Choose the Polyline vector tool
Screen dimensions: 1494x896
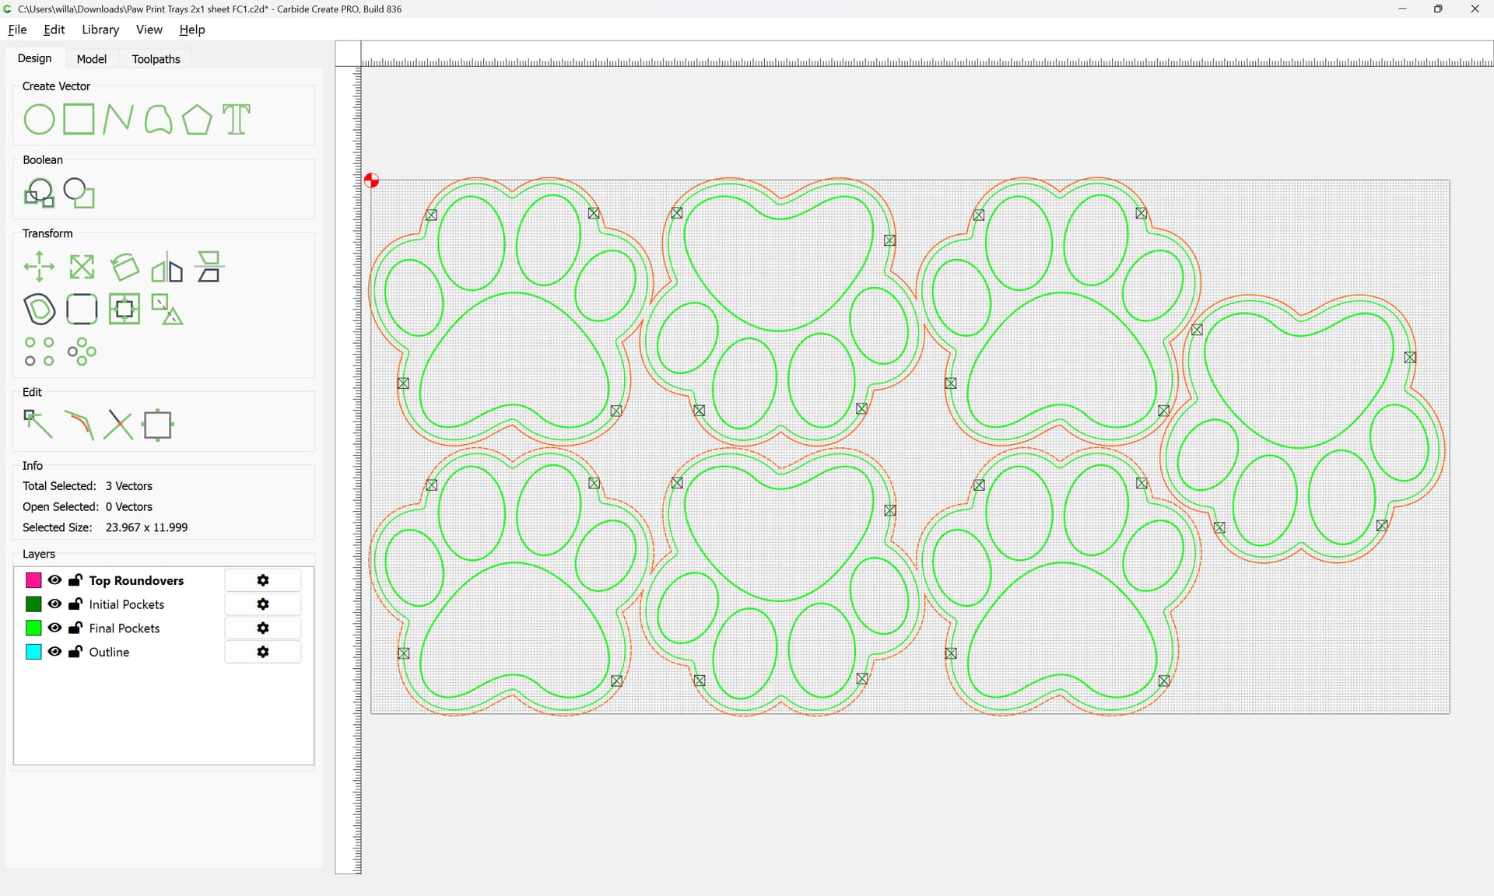[117, 120]
